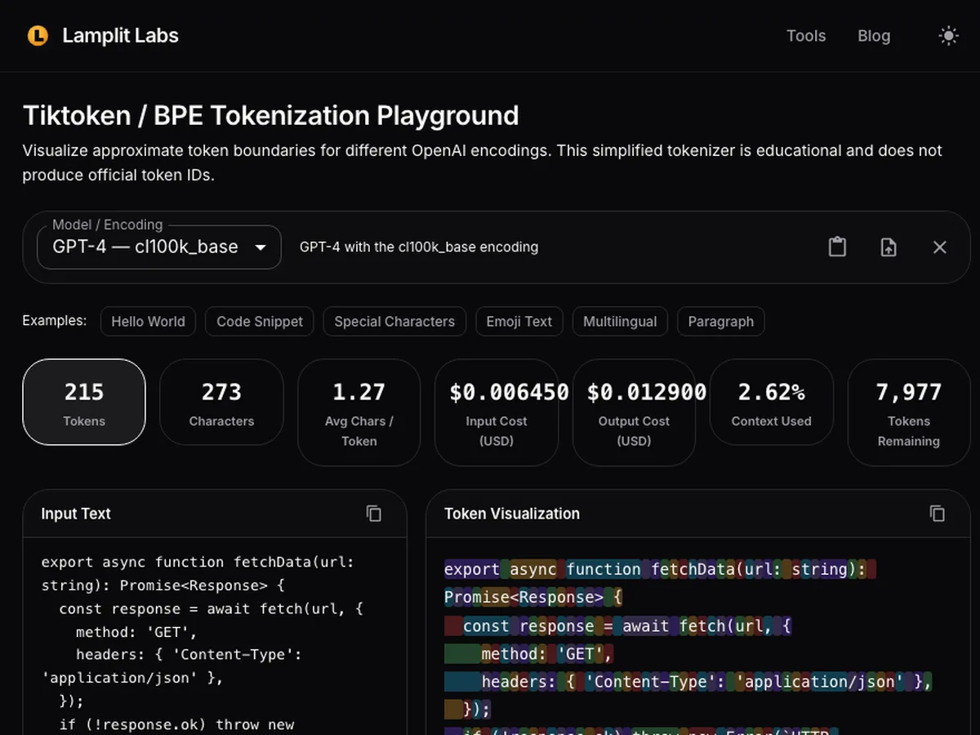Select the $0.006450 Input Cost card
The height and width of the screenshot is (735, 980).
click(497, 412)
